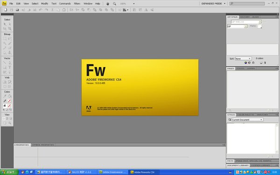Select the Brush tool
The width and height of the screenshot is (280, 175).
[10, 43]
